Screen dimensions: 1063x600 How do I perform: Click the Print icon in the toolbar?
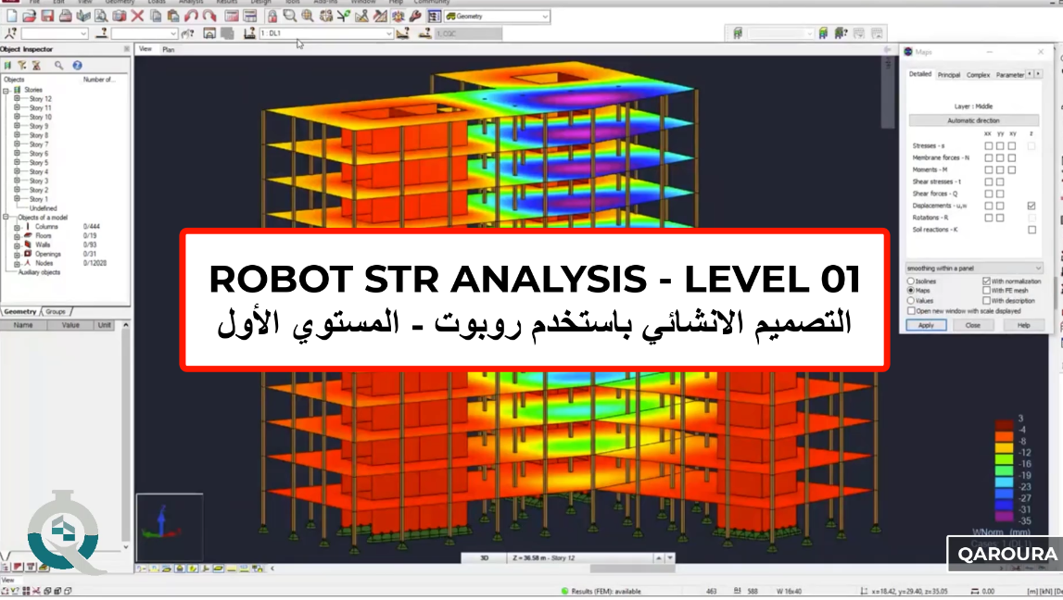65,17
